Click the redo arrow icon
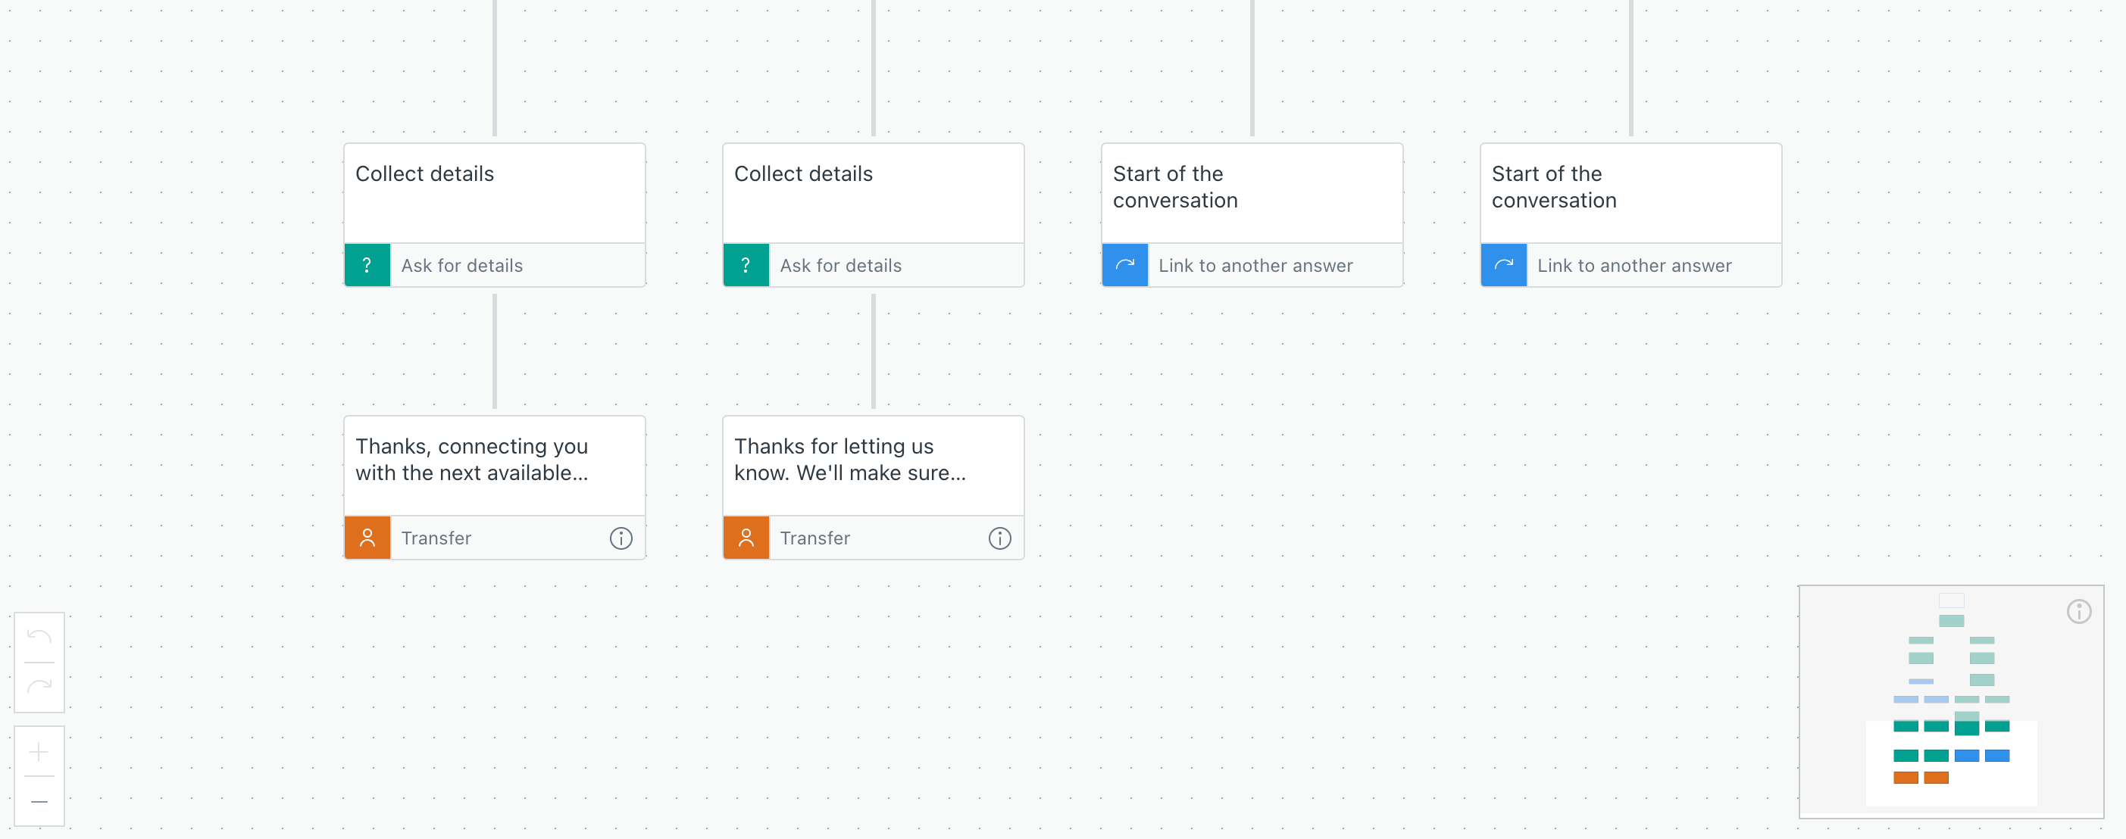Screen dimensions: 2126x839 (x=39, y=686)
